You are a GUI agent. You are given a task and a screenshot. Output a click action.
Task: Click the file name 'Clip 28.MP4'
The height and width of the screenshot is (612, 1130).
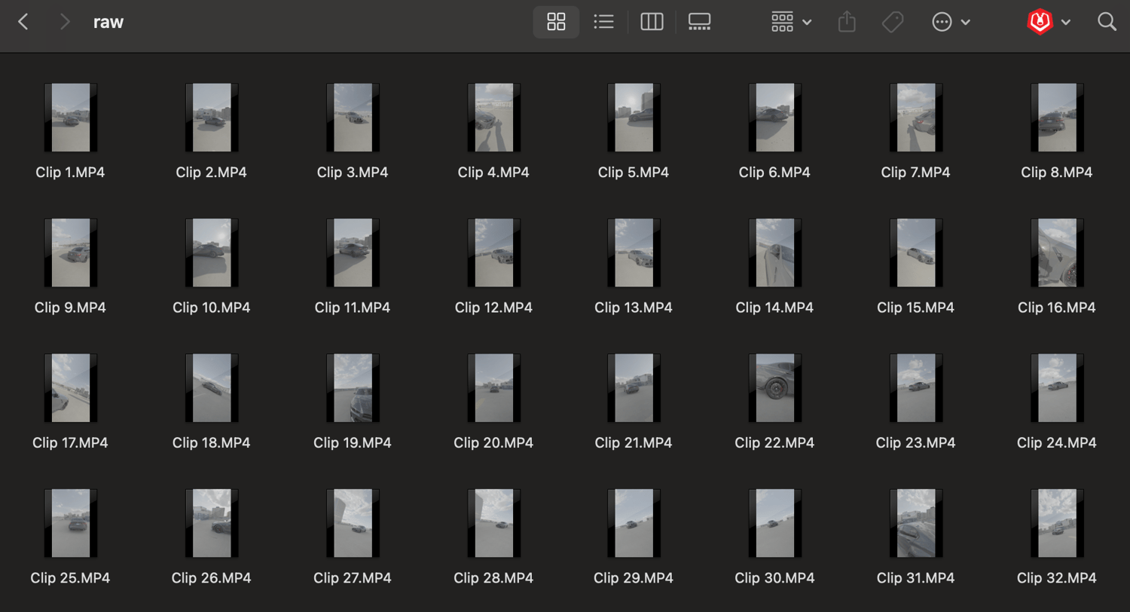(493, 579)
